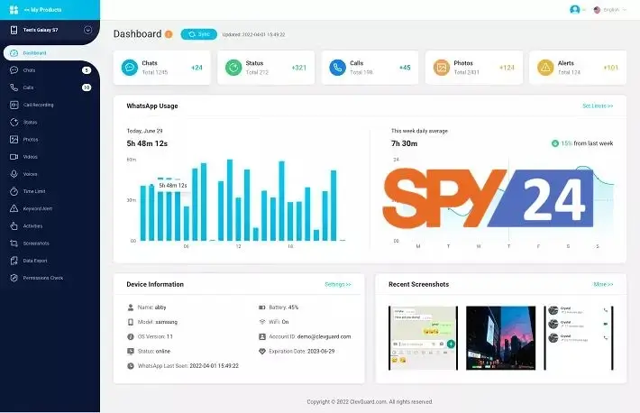
Task: Click the Account ID icon
Action: (x=262, y=336)
